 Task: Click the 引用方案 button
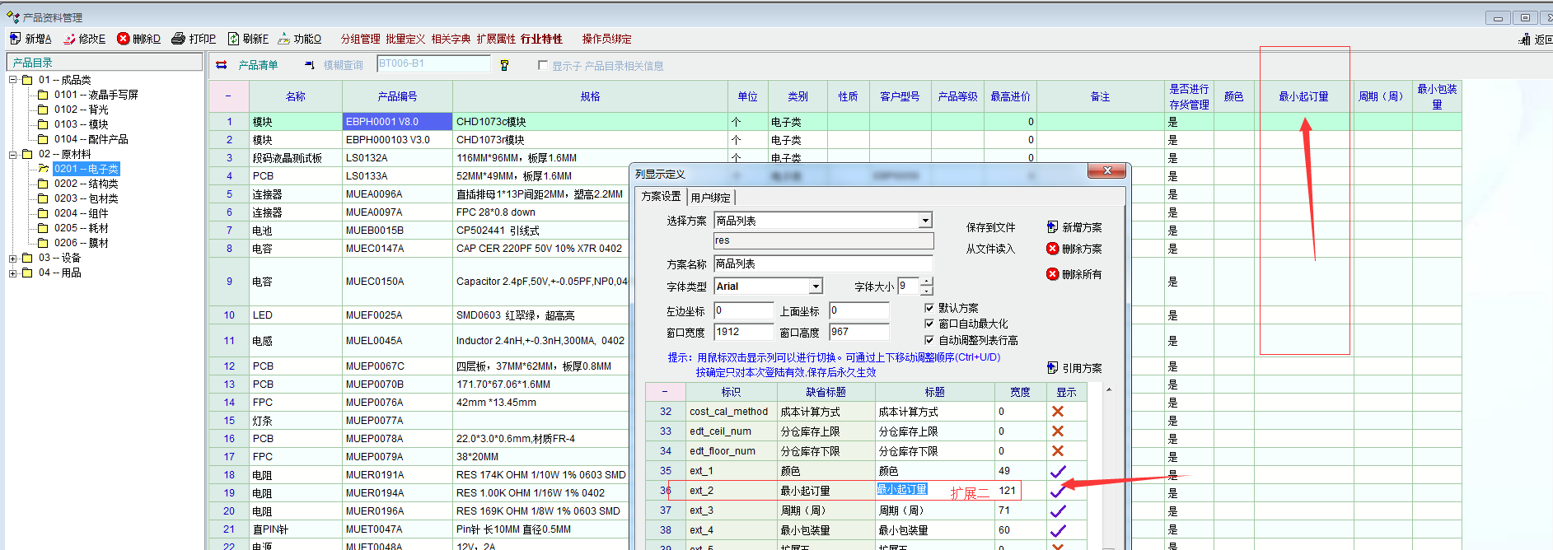coord(1081,368)
